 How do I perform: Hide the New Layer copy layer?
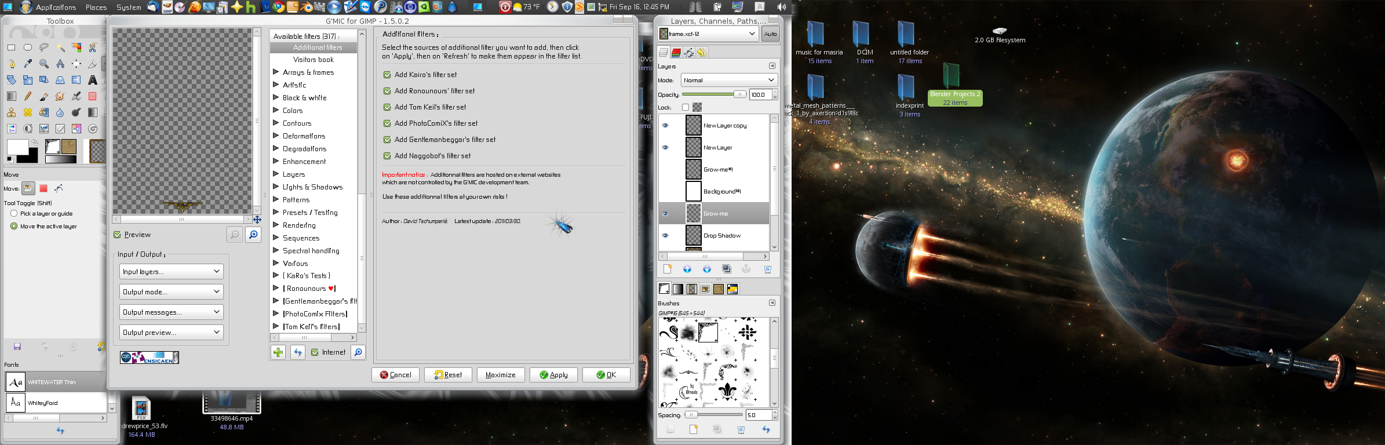(665, 125)
